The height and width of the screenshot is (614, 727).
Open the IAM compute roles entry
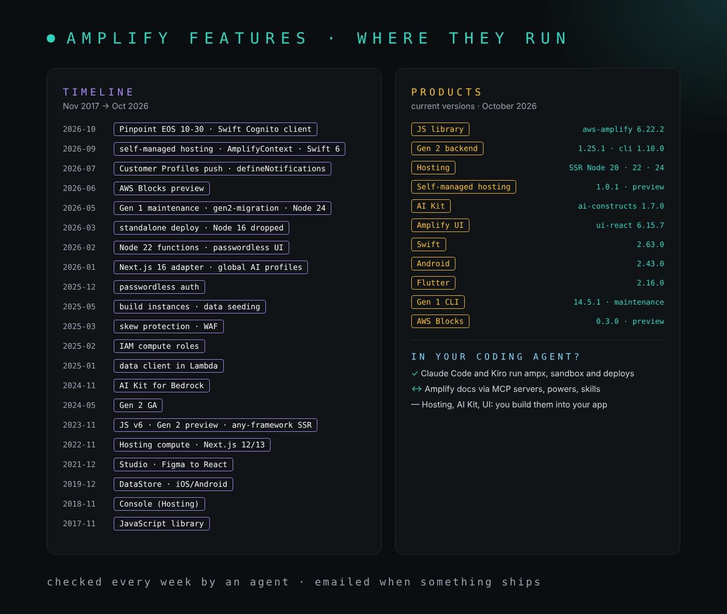coord(159,346)
